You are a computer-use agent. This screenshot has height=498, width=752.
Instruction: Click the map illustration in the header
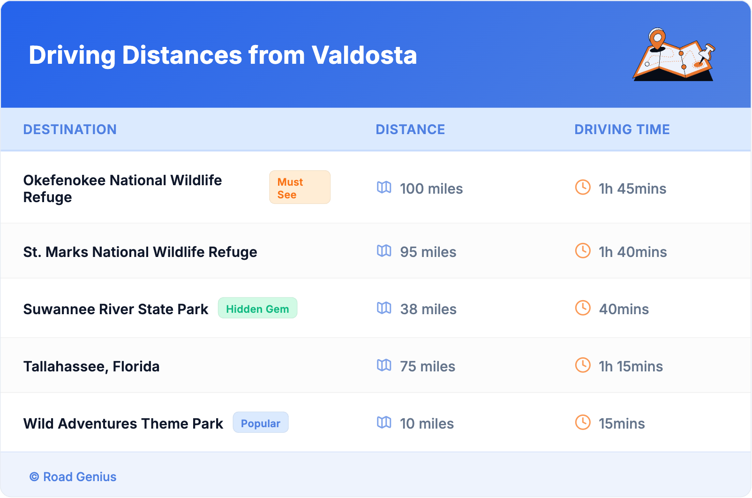point(674,55)
